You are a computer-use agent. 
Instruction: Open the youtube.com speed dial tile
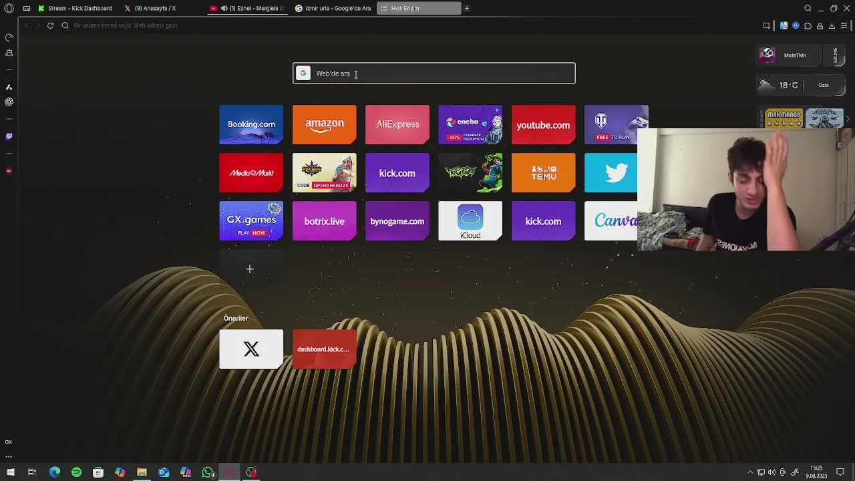(x=543, y=124)
